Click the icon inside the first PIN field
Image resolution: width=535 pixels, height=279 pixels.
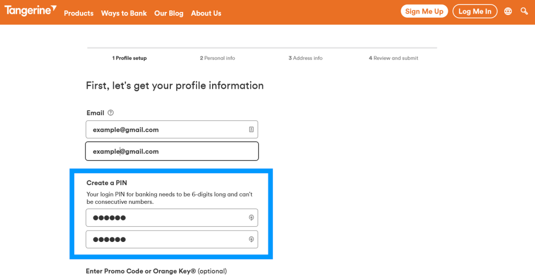coord(251,218)
